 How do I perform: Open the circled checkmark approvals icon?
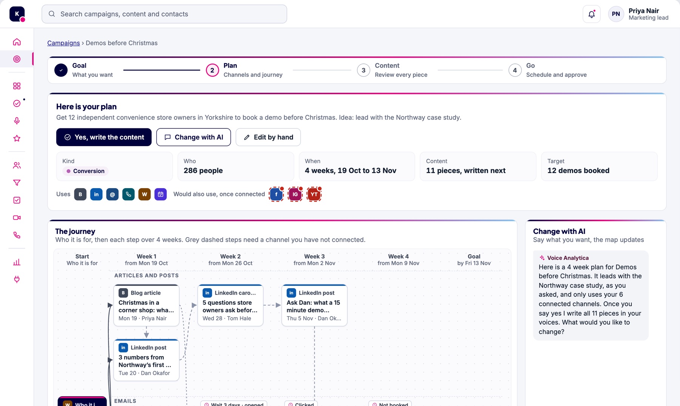(x=17, y=103)
